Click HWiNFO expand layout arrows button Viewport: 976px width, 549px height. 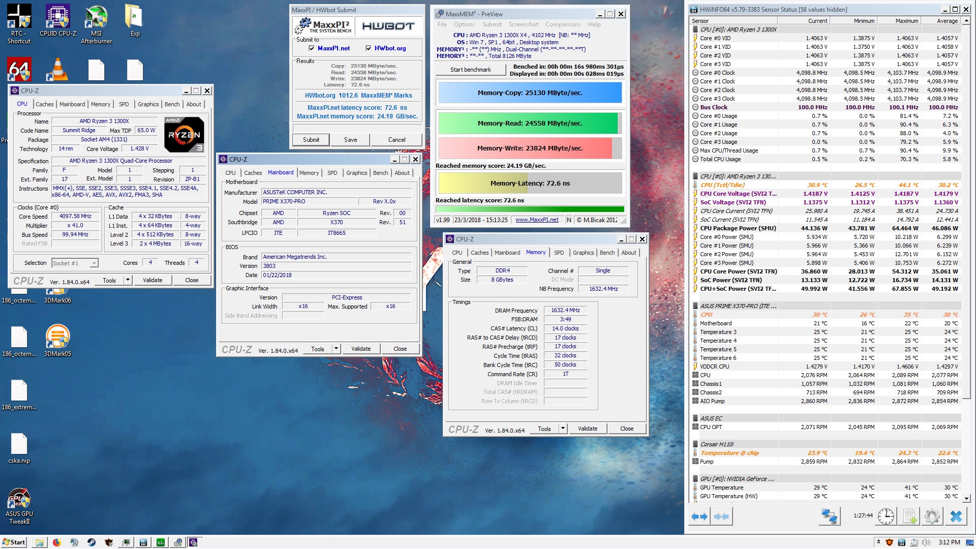pyautogui.click(x=699, y=516)
